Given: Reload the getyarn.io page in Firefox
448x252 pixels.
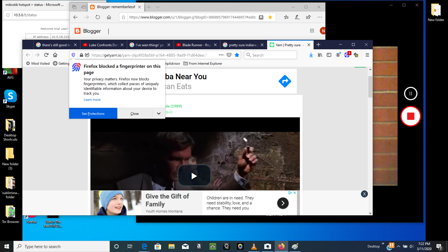Looking at the screenshot, I should point(46,55).
